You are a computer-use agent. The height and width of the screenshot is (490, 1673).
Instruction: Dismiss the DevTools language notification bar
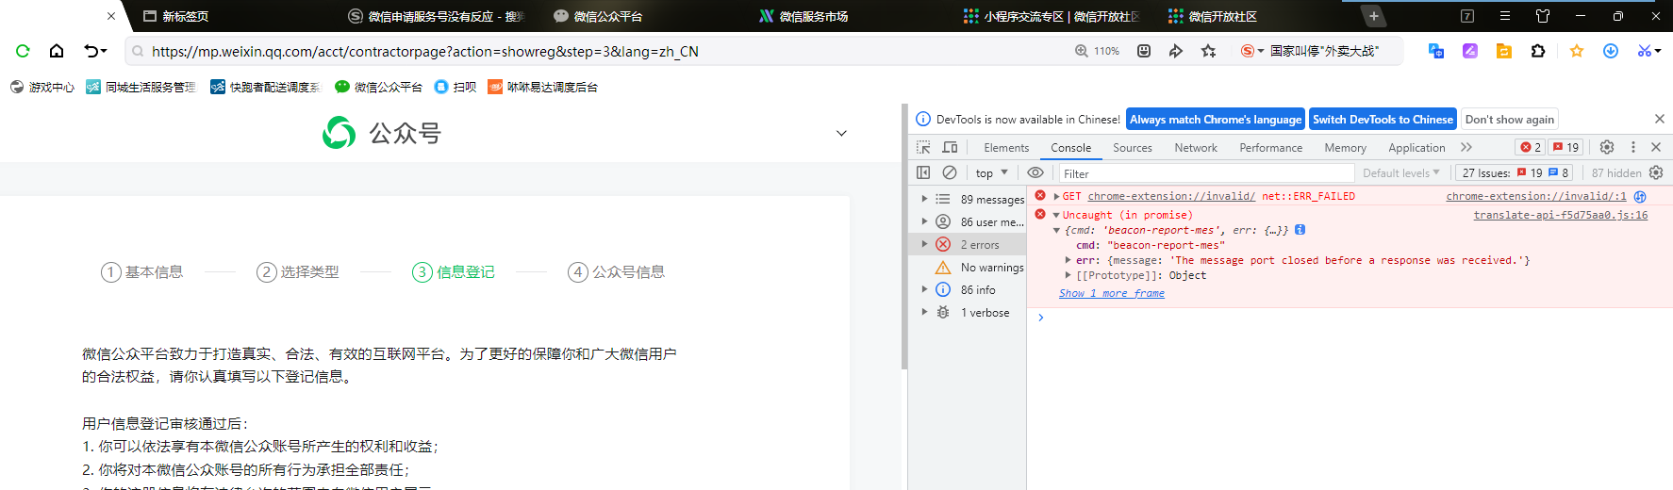click(x=1659, y=119)
